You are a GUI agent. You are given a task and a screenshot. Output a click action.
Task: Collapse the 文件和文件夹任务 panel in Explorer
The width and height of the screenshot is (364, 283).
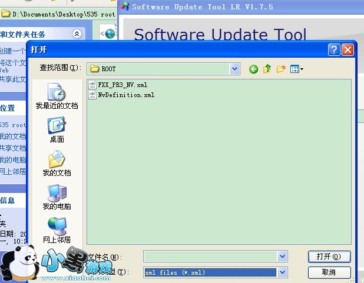77,34
